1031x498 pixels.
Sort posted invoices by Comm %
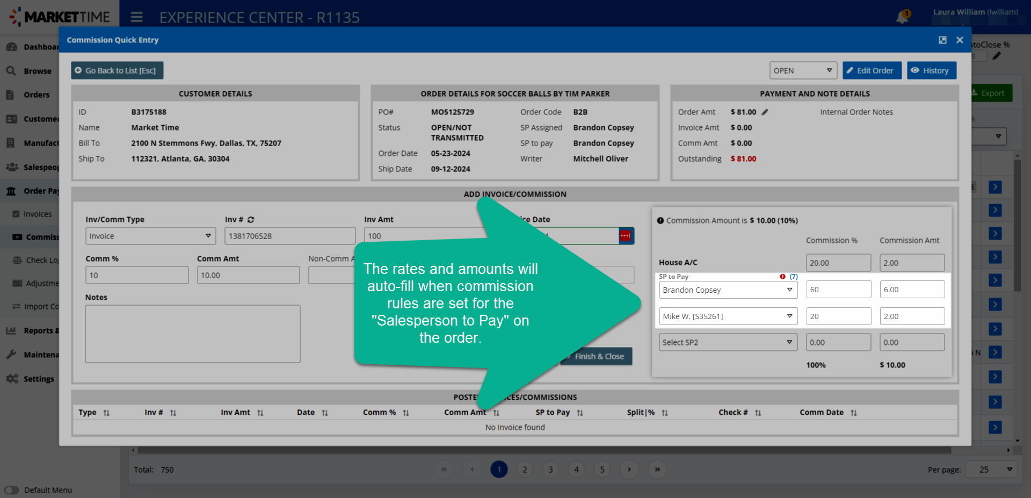pos(406,413)
